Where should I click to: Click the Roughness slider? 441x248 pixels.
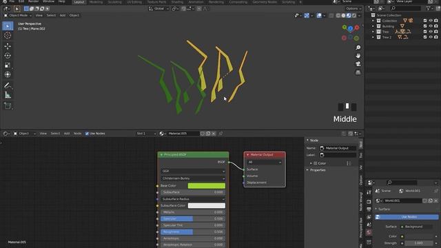click(193, 232)
